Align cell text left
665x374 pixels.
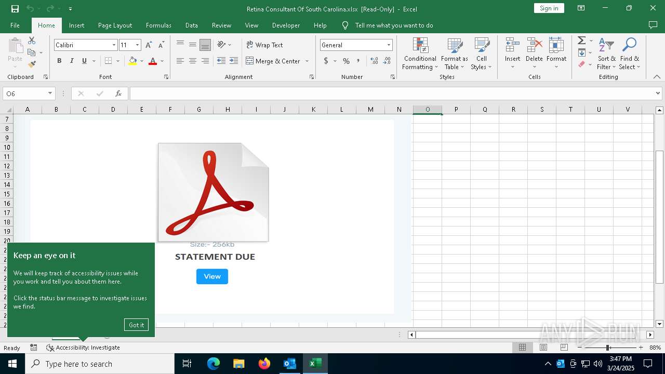[180, 61]
